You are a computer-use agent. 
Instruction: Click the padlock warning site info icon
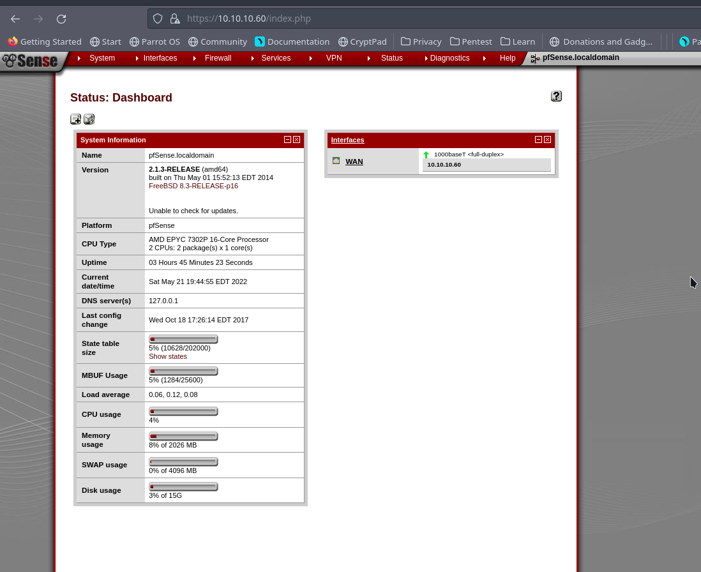[x=175, y=19]
